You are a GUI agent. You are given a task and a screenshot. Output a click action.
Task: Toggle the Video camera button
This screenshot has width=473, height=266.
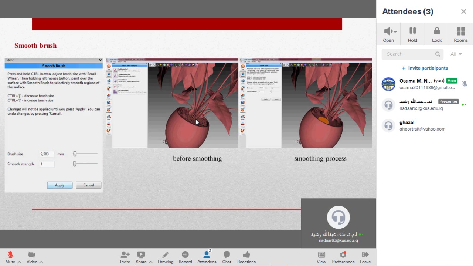click(32, 255)
